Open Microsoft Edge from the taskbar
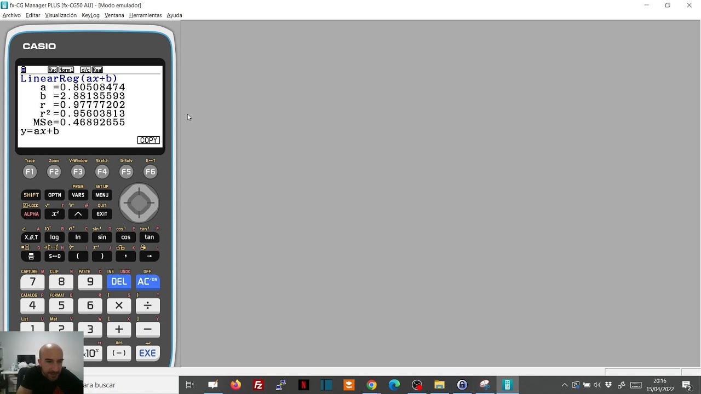Screen dimensions: 701x394 pos(394,385)
